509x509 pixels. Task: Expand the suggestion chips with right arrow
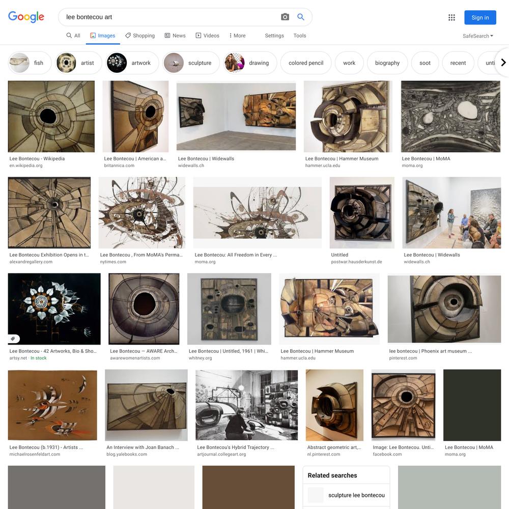(x=503, y=62)
